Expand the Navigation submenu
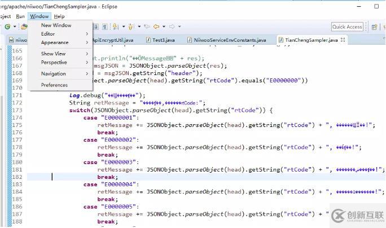The height and width of the screenshot is (228, 386). tap(60, 73)
